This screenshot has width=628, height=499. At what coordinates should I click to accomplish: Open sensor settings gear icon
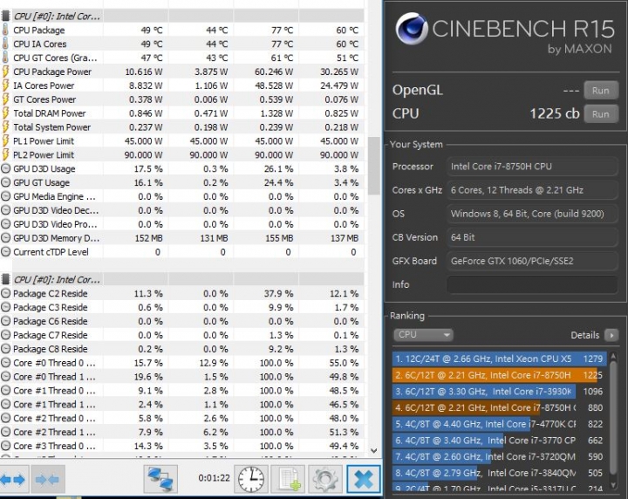[x=324, y=479]
